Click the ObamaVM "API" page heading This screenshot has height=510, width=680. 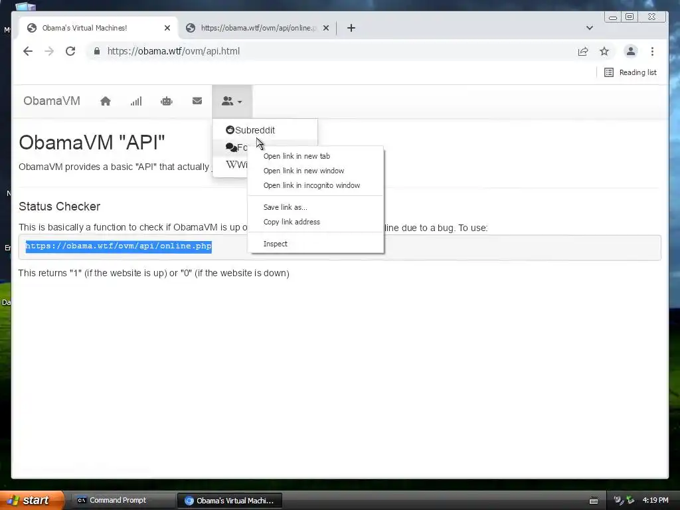point(92,142)
